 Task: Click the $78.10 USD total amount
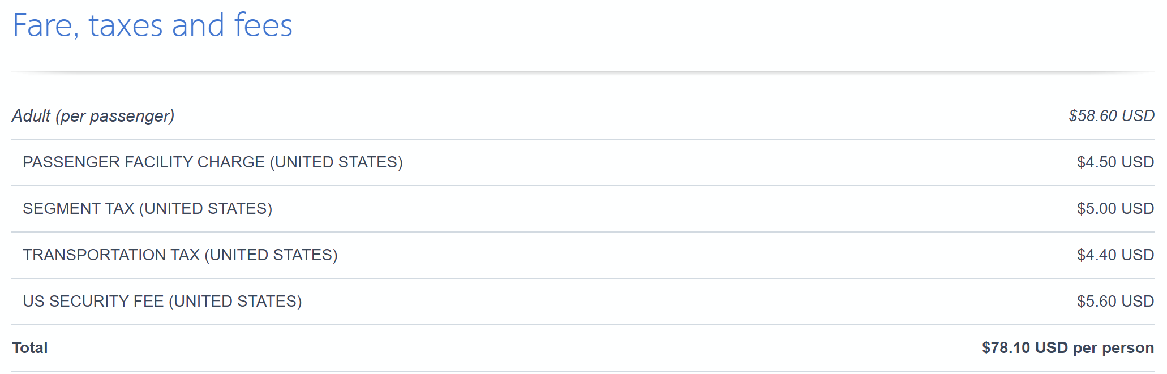(x=1024, y=348)
